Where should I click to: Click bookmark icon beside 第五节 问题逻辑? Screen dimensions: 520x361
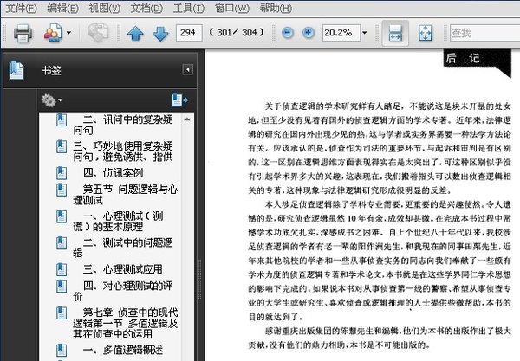62,190
